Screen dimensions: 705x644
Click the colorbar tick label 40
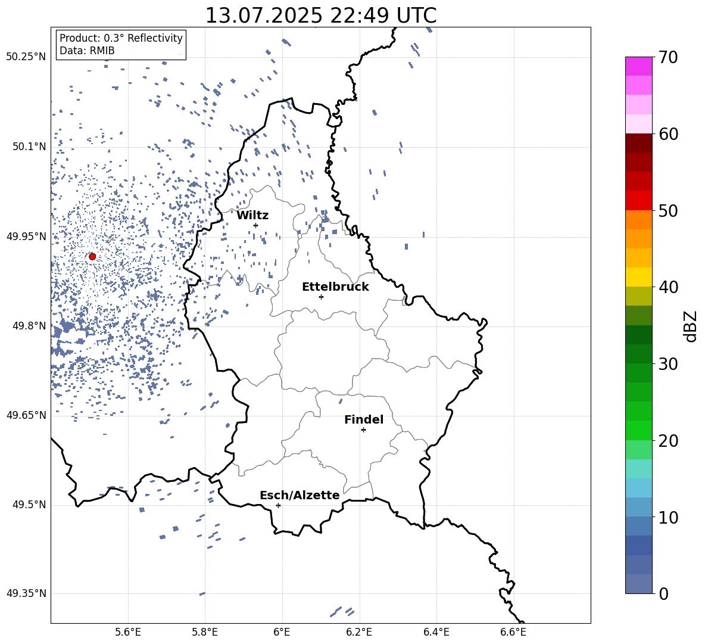coord(668,287)
